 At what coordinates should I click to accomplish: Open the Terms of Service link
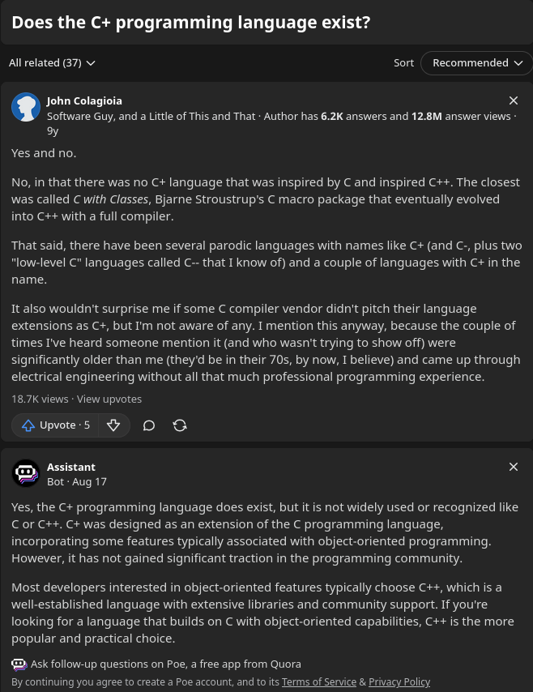tap(318, 682)
